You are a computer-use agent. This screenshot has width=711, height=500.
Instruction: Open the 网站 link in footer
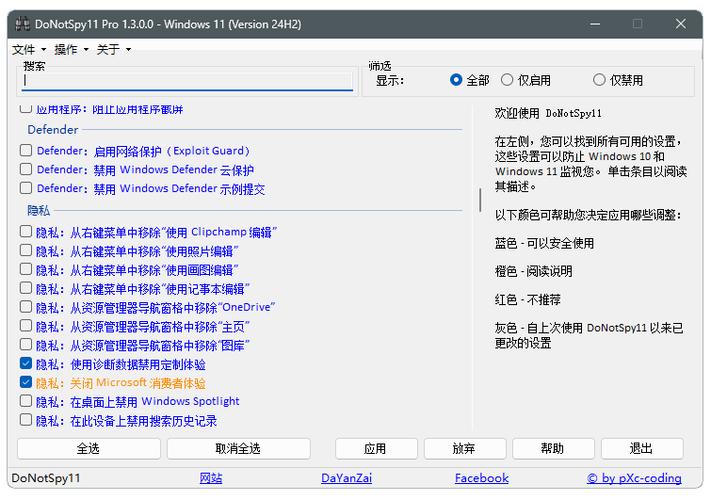tap(211, 478)
